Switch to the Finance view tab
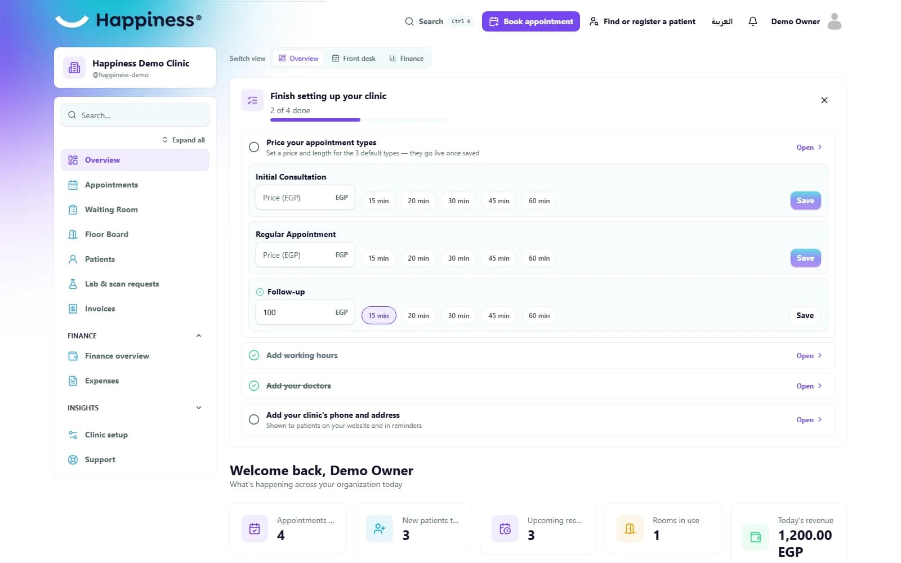This screenshot has width=901, height=563. tap(406, 59)
